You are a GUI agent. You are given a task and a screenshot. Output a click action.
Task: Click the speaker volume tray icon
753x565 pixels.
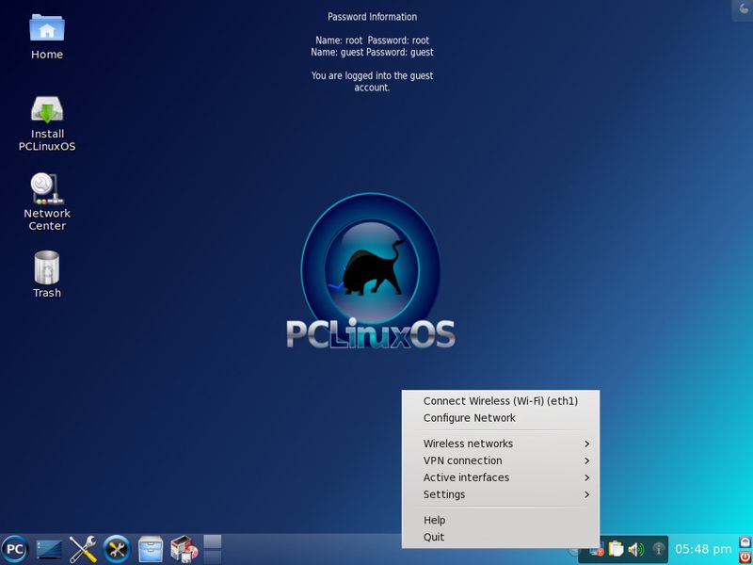tap(636, 549)
